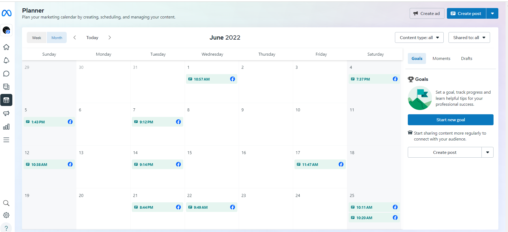
Task: Click Facebook icon on 11:47 AM post
Action: pos(341,164)
